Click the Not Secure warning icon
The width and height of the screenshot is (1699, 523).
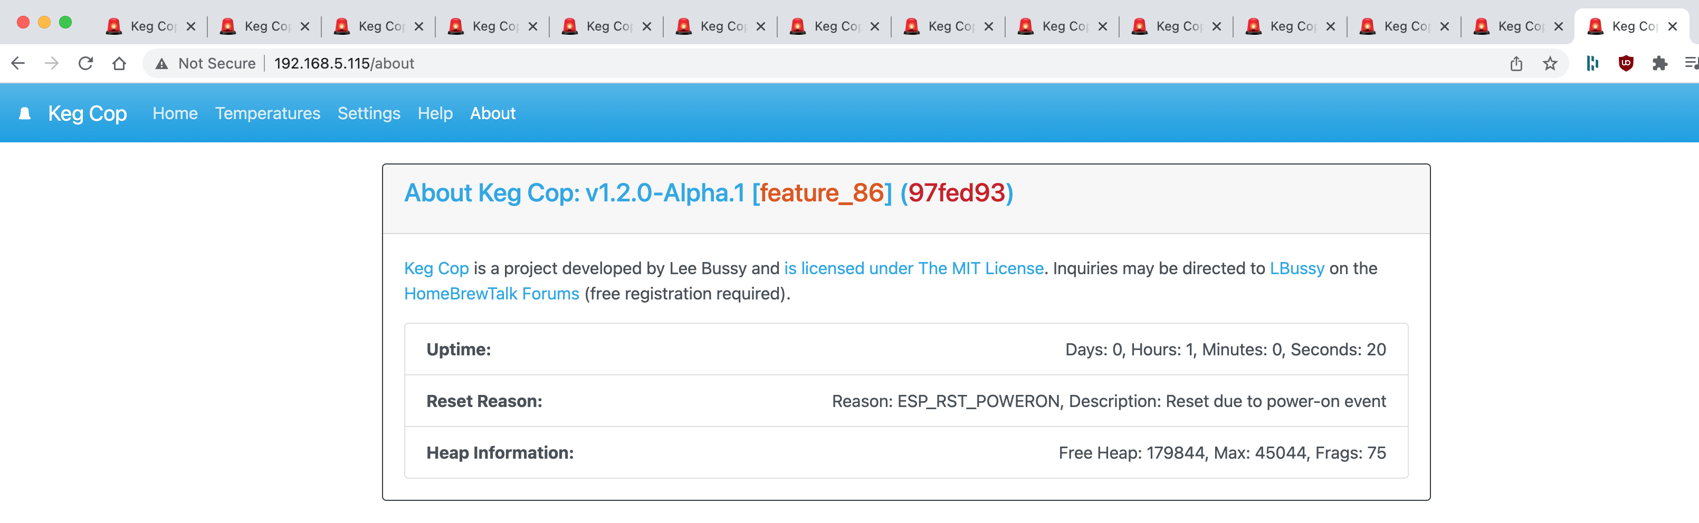click(161, 63)
